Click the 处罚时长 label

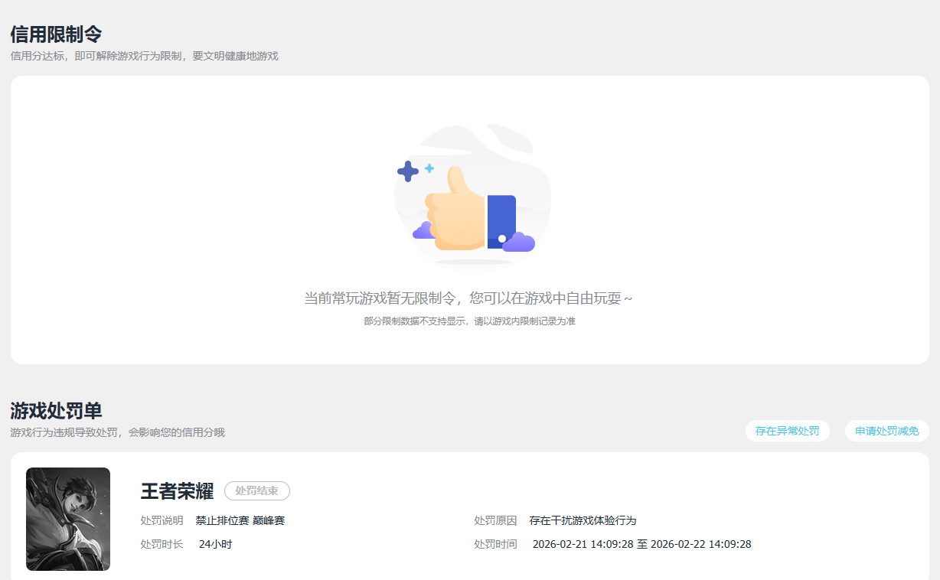[162, 544]
